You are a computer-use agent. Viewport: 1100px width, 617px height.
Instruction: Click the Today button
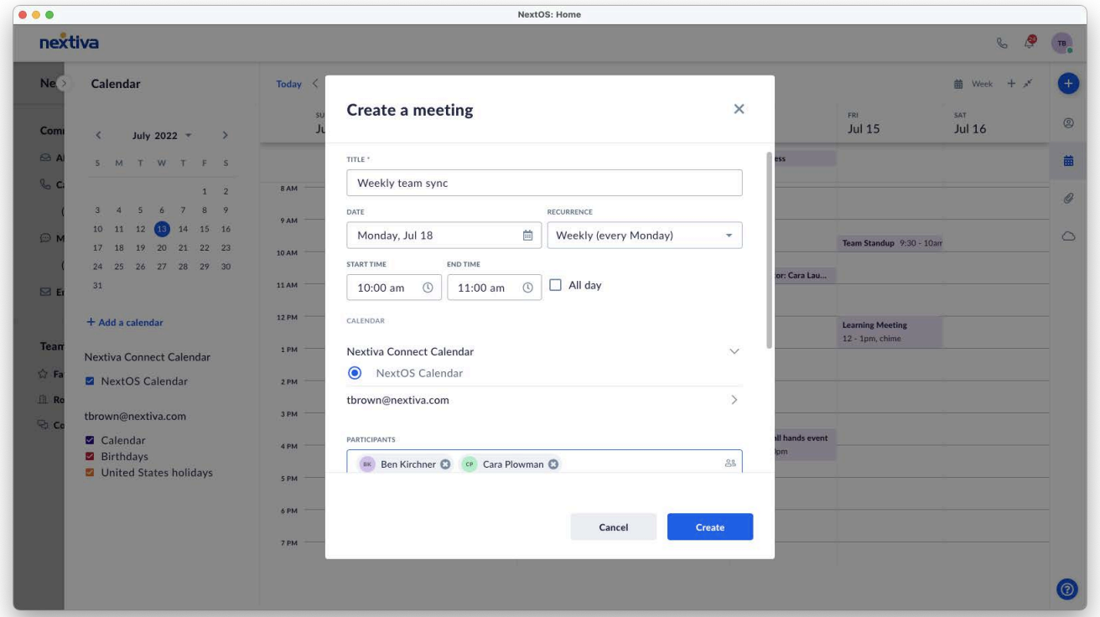tap(288, 84)
